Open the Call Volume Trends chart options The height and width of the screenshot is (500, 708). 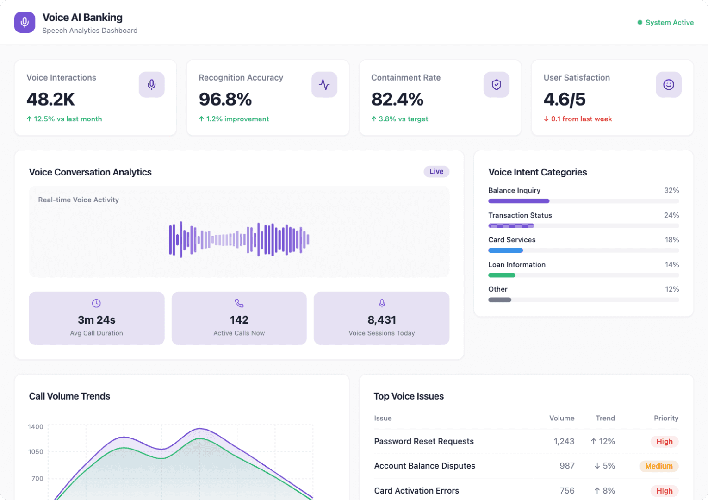[69, 396]
